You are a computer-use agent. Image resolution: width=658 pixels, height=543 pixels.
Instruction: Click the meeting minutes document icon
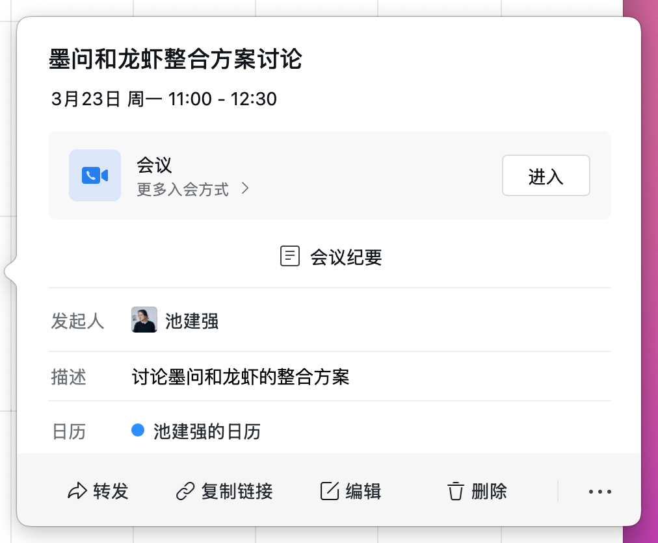[290, 256]
